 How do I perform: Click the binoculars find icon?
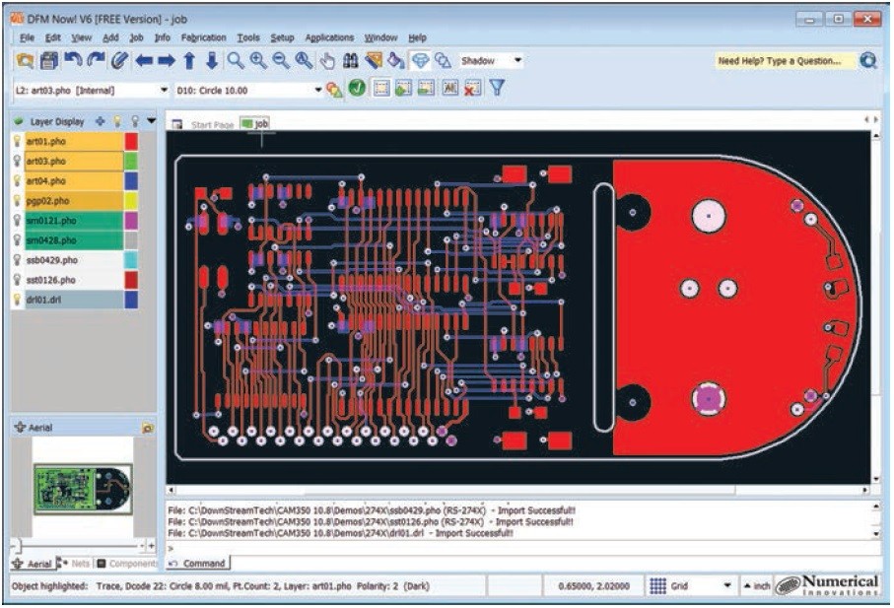point(350,60)
